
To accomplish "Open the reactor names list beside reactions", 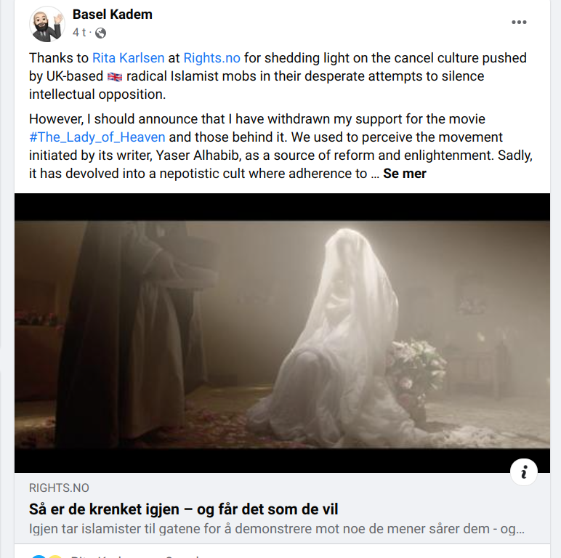I will pyautogui.click(x=134, y=557).
